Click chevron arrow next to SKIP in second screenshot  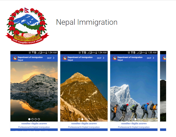[104, 58]
